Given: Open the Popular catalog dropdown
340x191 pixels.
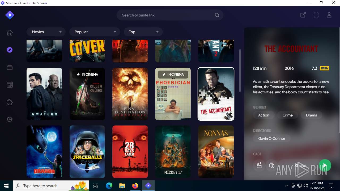Looking at the screenshot, I should 95,32.
